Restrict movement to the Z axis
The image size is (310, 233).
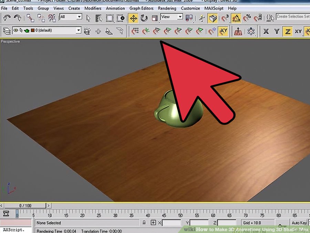point(287,31)
